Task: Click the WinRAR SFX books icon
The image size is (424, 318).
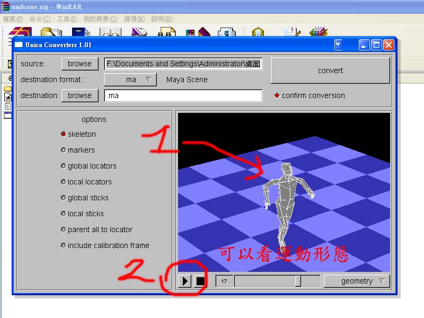Action: coord(319,32)
